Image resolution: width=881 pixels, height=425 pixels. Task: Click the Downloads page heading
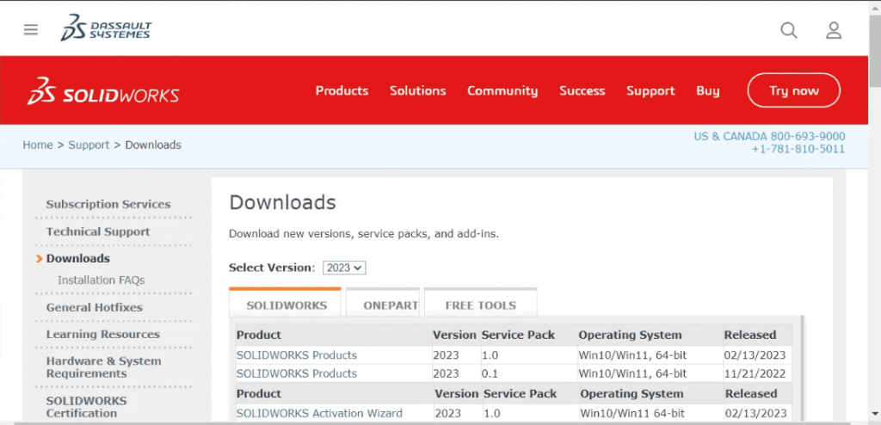[282, 202]
